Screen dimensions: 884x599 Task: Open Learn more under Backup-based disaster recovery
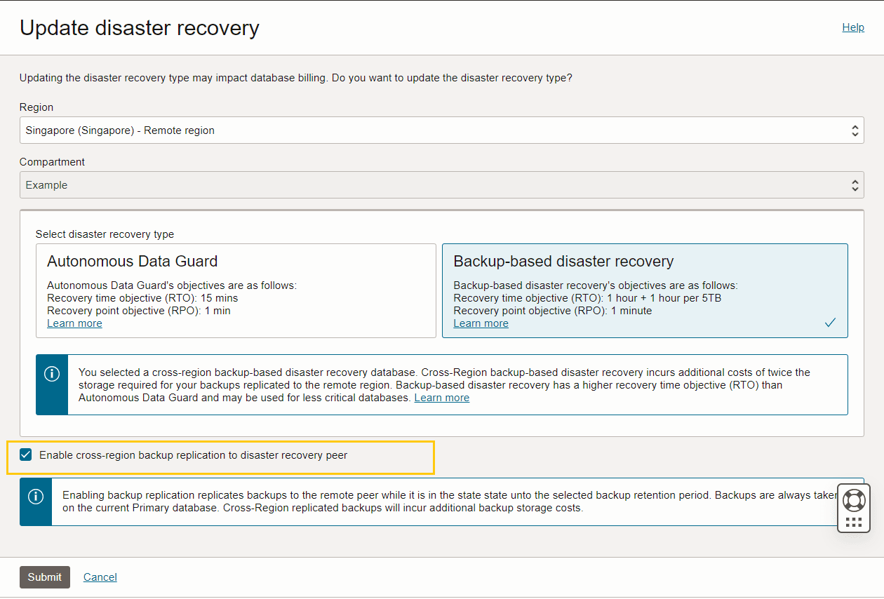click(x=481, y=323)
